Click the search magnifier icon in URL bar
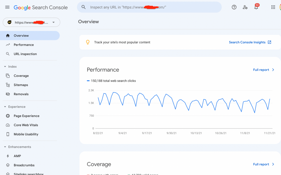This screenshot has width=281, height=175. coord(83,7)
